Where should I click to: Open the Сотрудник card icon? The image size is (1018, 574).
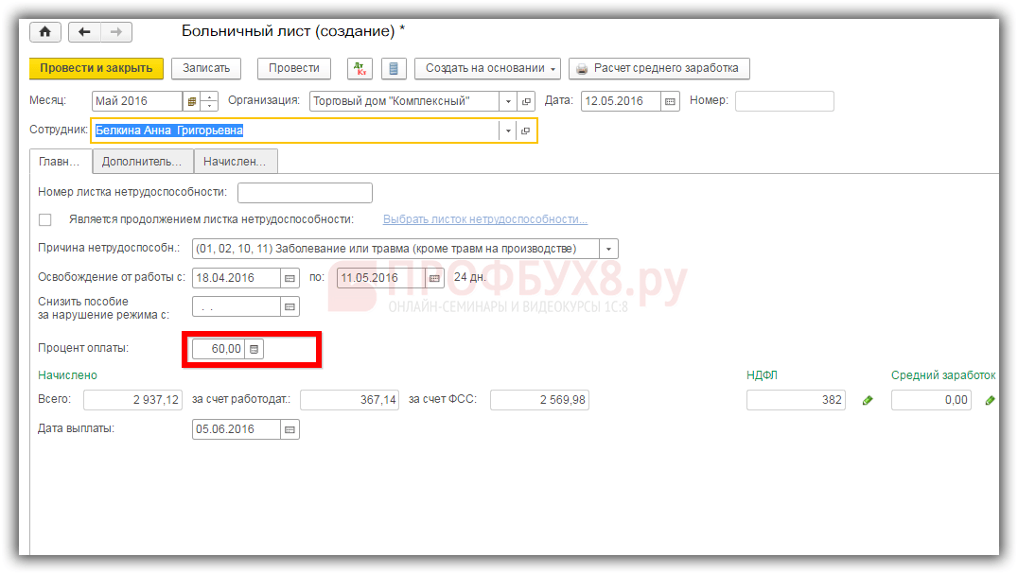(526, 130)
